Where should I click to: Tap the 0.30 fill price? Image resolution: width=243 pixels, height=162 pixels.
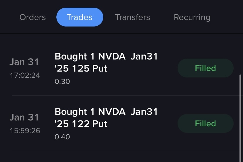62,82
